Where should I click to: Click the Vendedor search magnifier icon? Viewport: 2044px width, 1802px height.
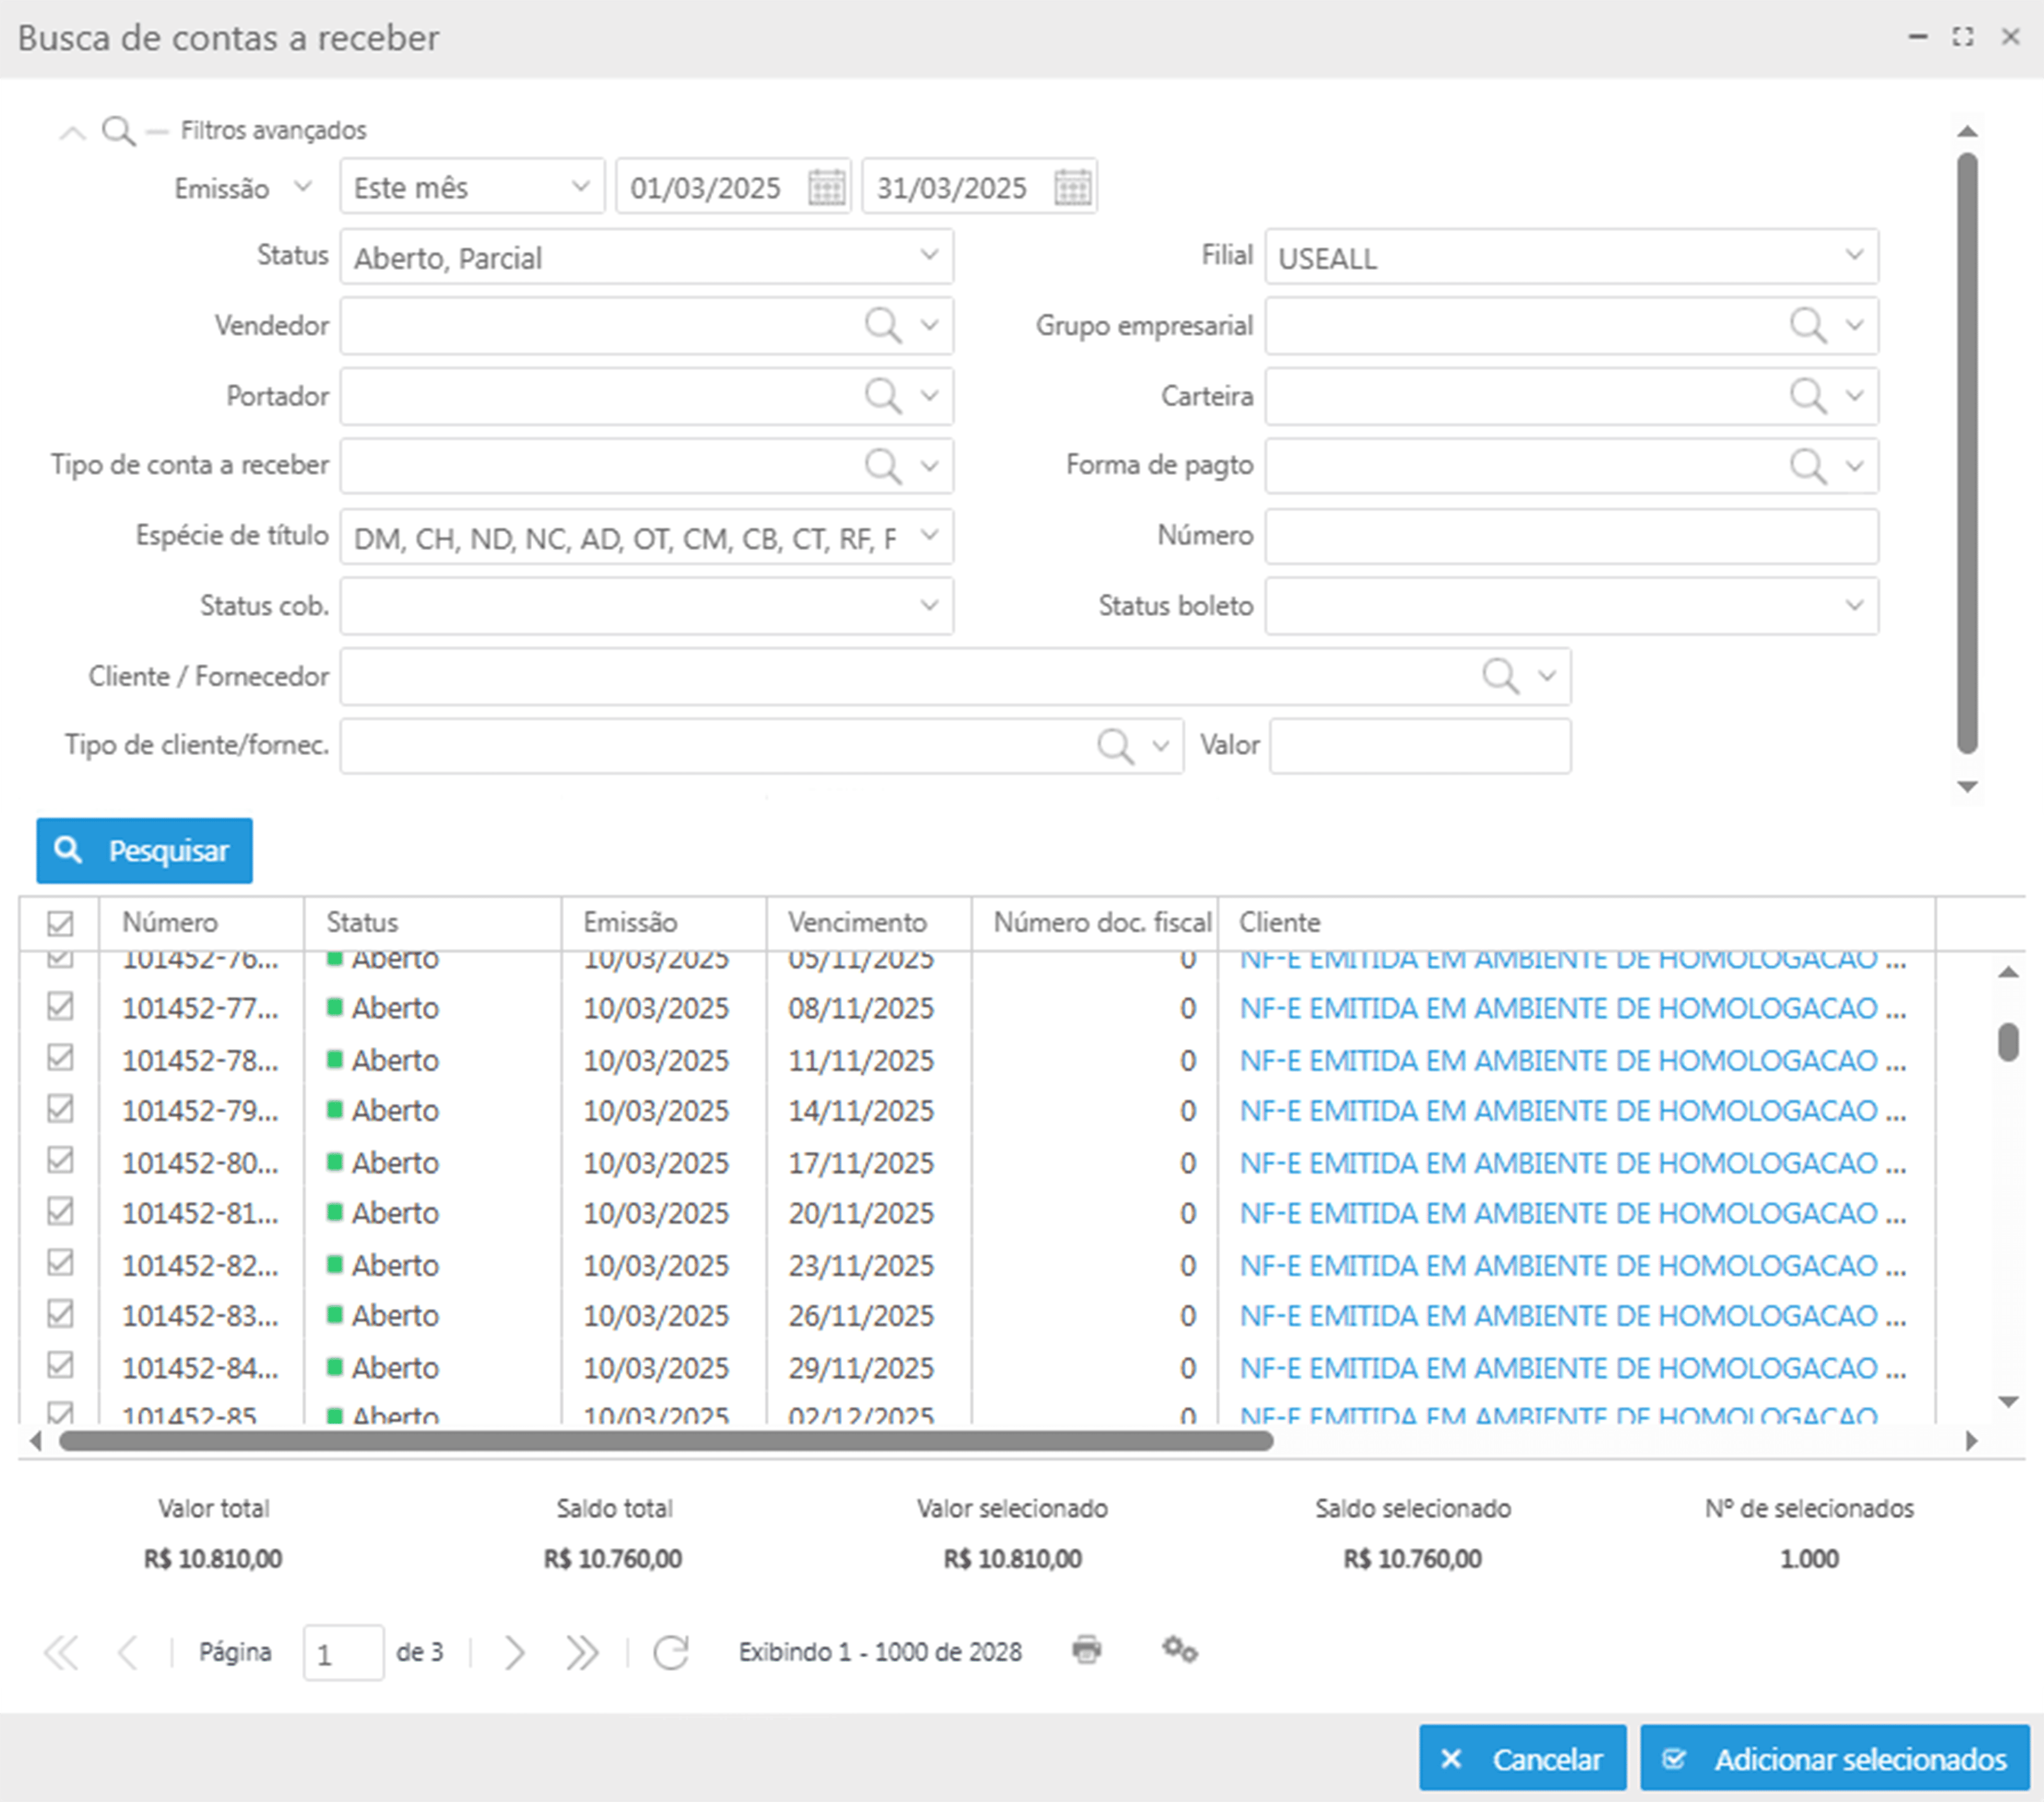coord(882,325)
